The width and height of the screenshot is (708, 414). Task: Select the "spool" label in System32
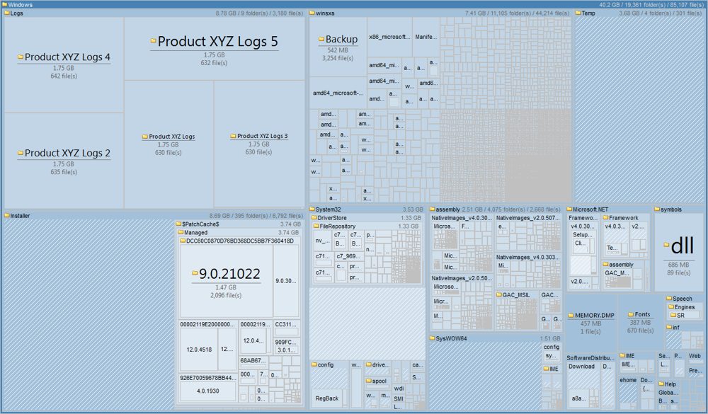pos(379,381)
